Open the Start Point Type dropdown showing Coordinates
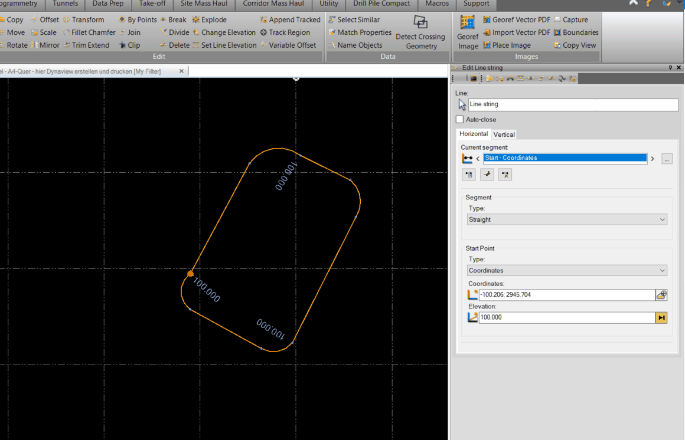 point(566,270)
